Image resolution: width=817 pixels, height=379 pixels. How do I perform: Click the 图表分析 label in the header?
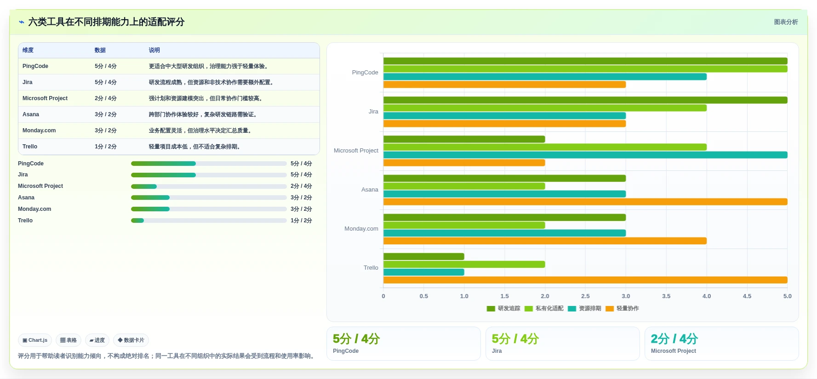pyautogui.click(x=786, y=22)
